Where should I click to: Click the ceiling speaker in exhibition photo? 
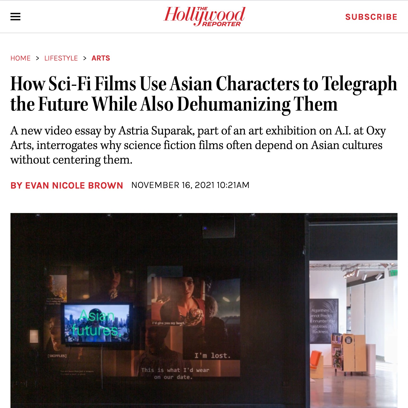pyautogui.click(x=219, y=226)
